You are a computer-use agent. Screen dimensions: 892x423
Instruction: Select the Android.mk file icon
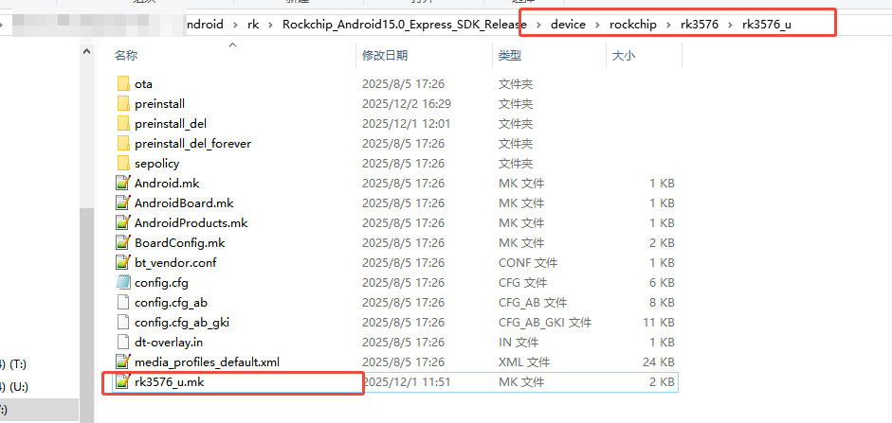pos(123,184)
